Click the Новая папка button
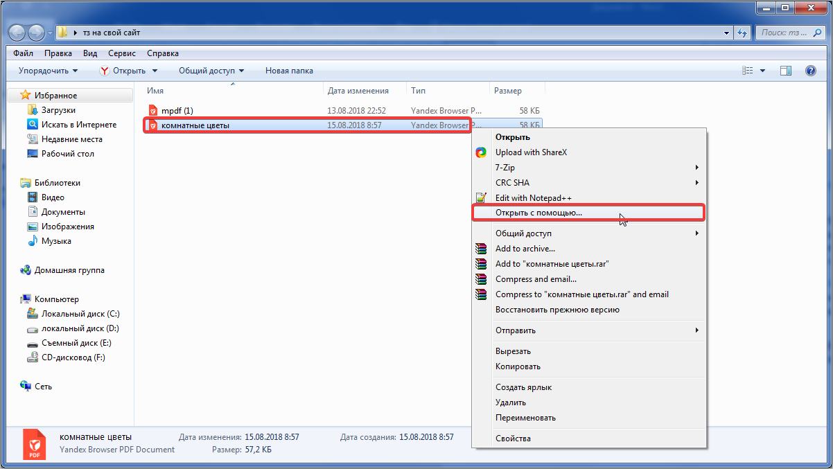833x469 pixels. (x=289, y=71)
